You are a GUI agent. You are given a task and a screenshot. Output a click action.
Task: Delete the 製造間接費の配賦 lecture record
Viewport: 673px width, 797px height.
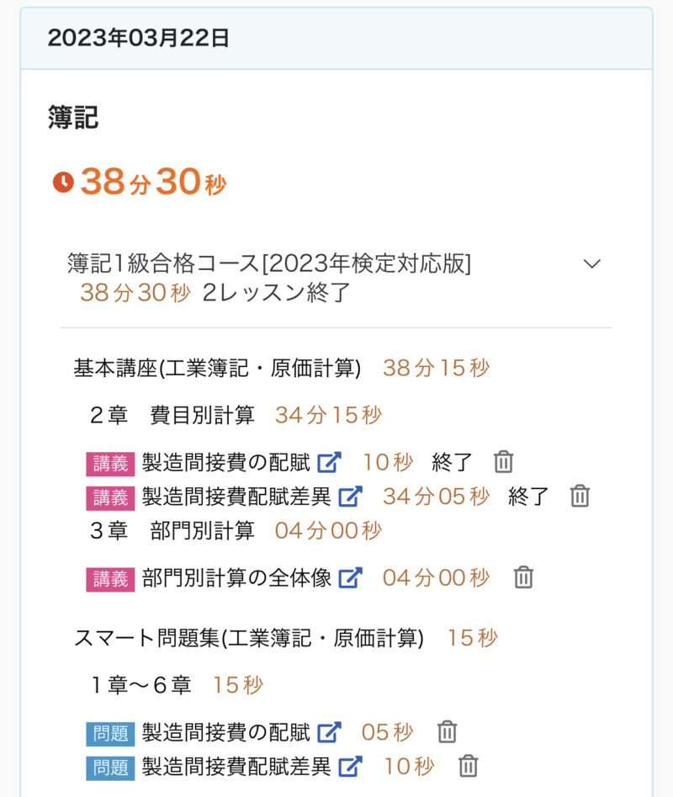pyautogui.click(x=503, y=462)
